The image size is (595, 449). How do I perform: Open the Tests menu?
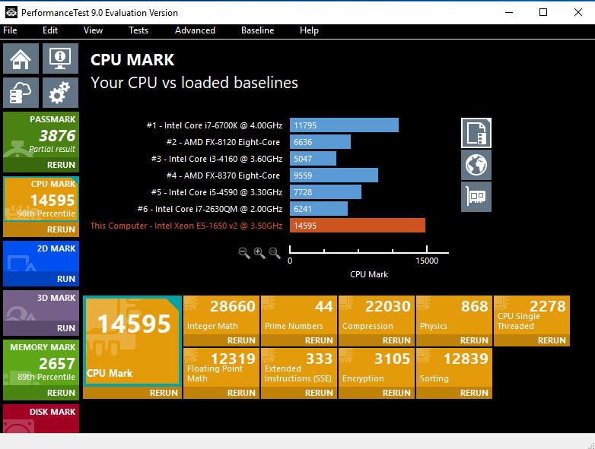[x=138, y=30]
